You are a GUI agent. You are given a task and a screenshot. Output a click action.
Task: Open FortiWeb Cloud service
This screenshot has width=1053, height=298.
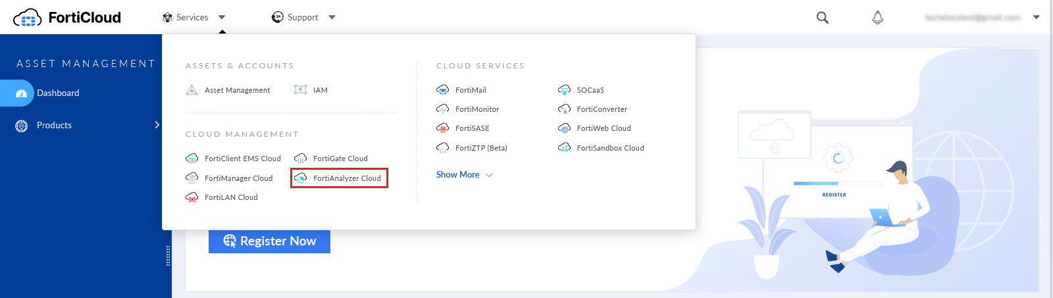[604, 128]
